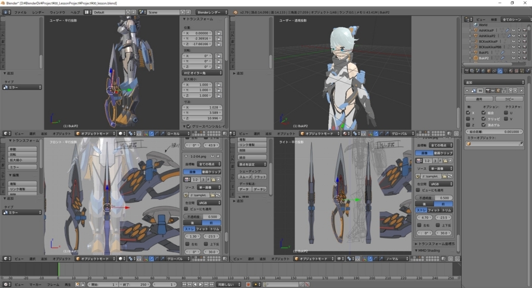This screenshot has width=532, height=288.
Task: Click the add scene plus icon next to Scene
Action: click(x=182, y=12)
